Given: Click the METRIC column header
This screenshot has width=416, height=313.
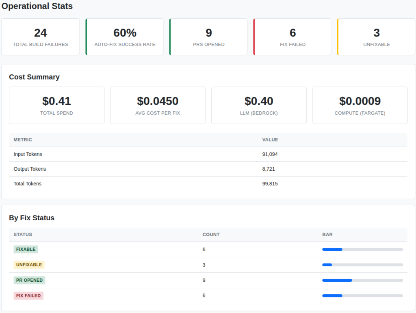Looking at the screenshot, I should [23, 139].
